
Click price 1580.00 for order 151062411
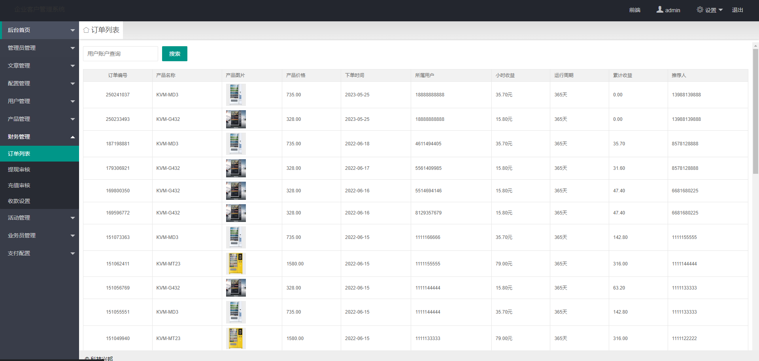pyautogui.click(x=295, y=264)
